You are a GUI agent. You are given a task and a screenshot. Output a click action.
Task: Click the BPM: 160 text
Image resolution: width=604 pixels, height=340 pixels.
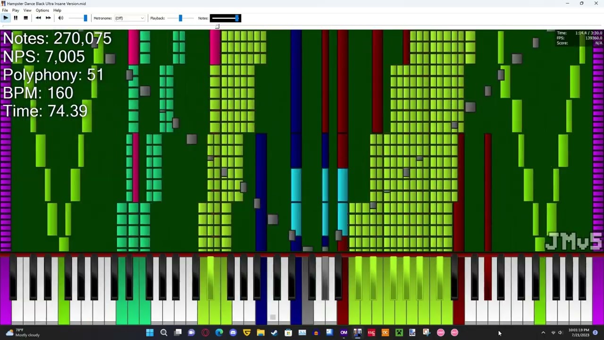38,93
